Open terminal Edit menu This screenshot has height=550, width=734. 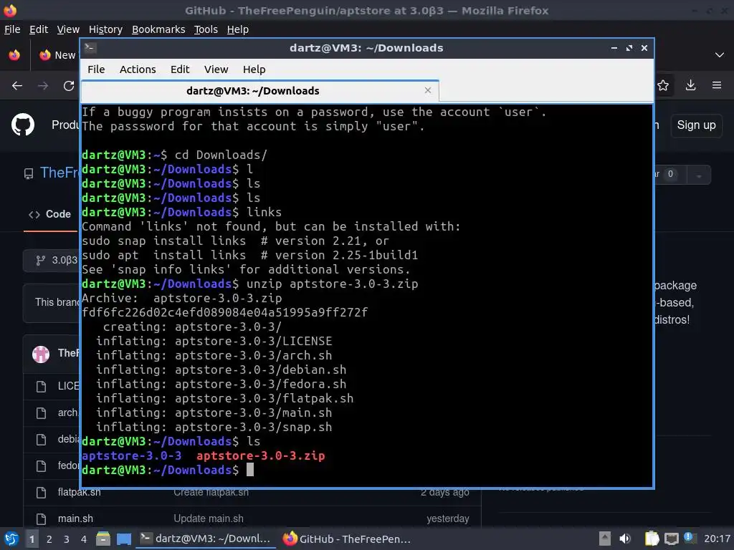180,69
